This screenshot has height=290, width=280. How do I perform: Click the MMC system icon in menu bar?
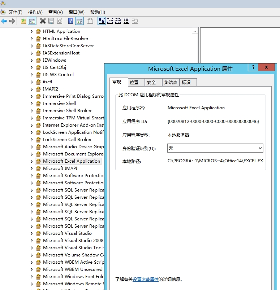(3, 12)
